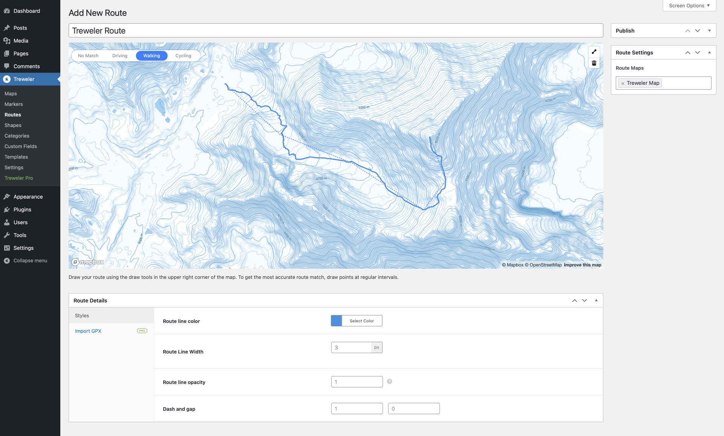Click the Collapse menu arrow icon
The height and width of the screenshot is (436, 724).
click(7, 261)
